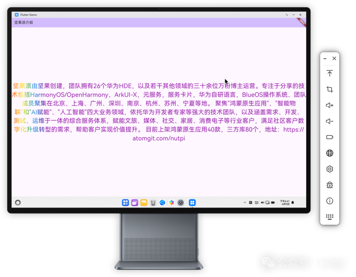The image size is (356, 277).
Task: Open the yellow file manager in dock
Action: (144, 202)
